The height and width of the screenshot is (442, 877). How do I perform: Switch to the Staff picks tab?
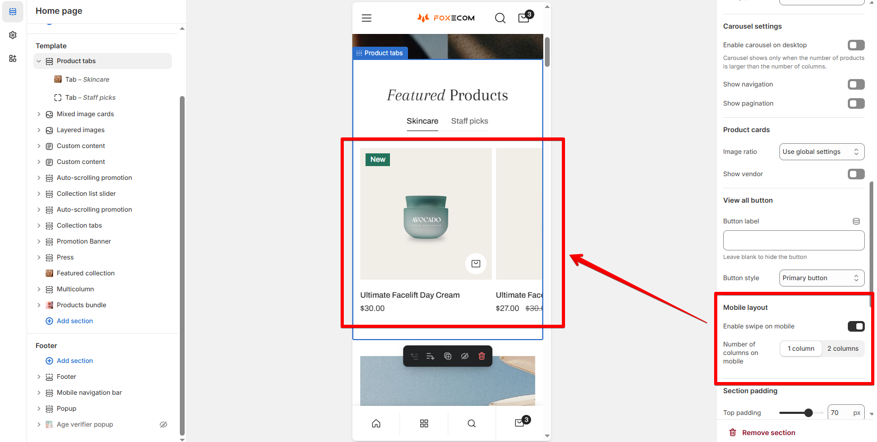[470, 121]
